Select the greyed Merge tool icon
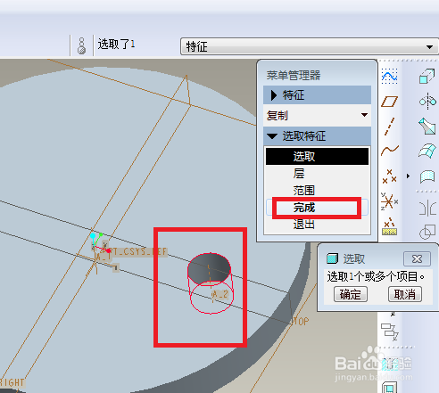Image resolution: width=439 pixels, height=393 pixels. (x=427, y=232)
